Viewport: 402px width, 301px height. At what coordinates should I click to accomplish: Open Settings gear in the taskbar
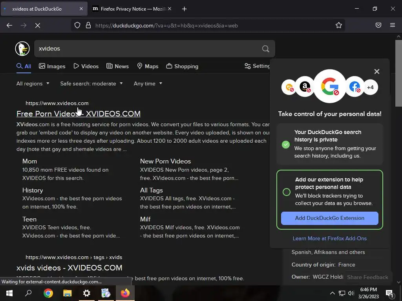click(87, 293)
